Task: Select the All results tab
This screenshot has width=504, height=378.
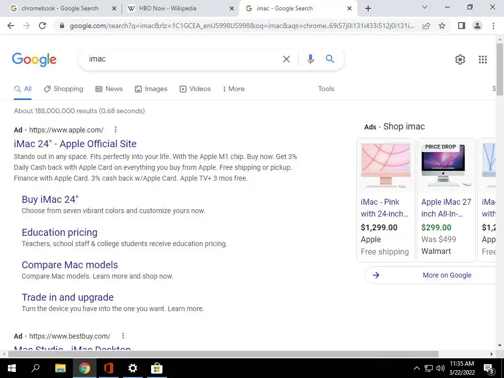Action: [x=23, y=89]
